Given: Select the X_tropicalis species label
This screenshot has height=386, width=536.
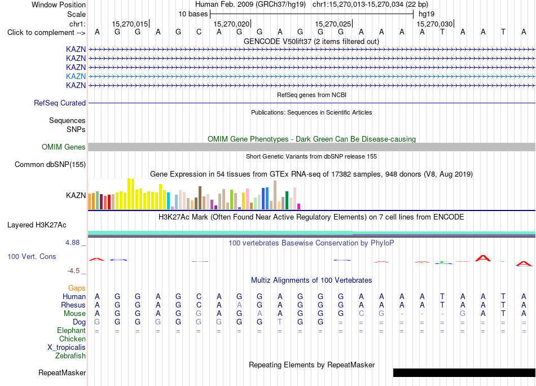Looking at the screenshot, I should coord(67,348).
